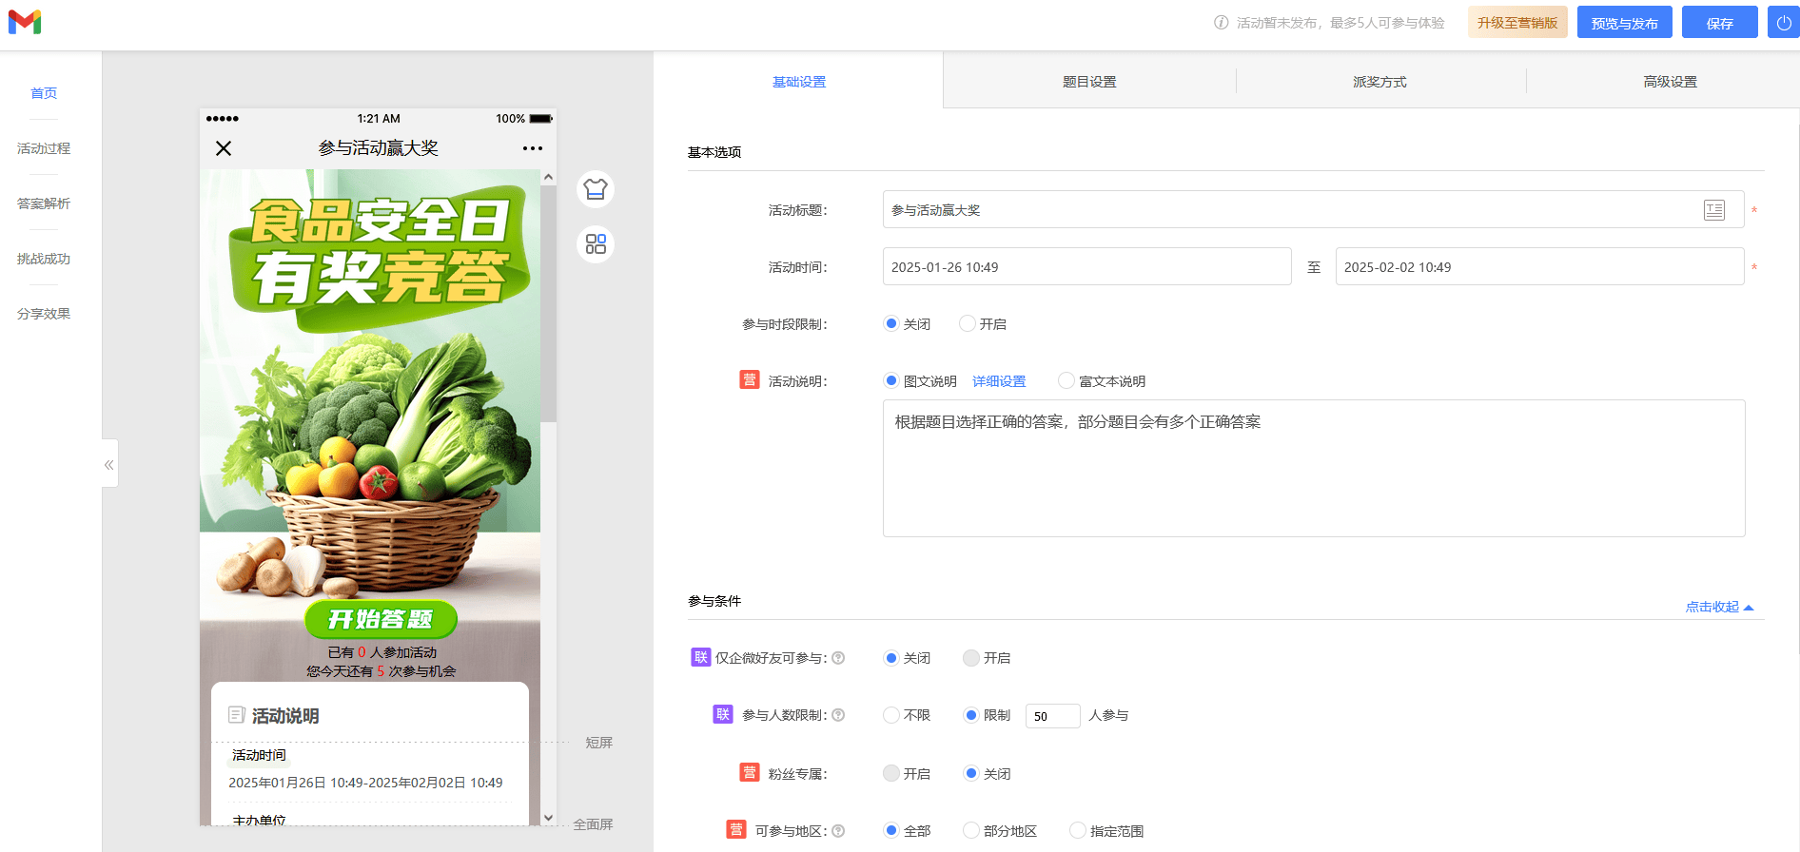The width and height of the screenshot is (1800, 852).
Task: Focus the 活动说明 text area
Action: point(1314,468)
